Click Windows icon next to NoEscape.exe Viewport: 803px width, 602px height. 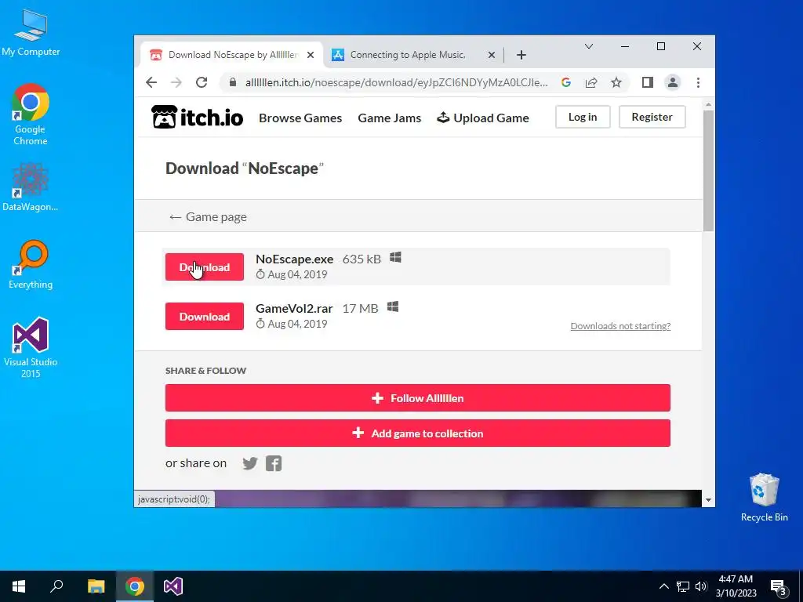[x=395, y=257]
